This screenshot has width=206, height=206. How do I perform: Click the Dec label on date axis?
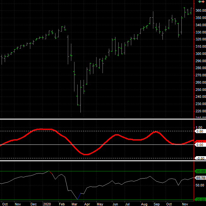[x=34, y=204]
